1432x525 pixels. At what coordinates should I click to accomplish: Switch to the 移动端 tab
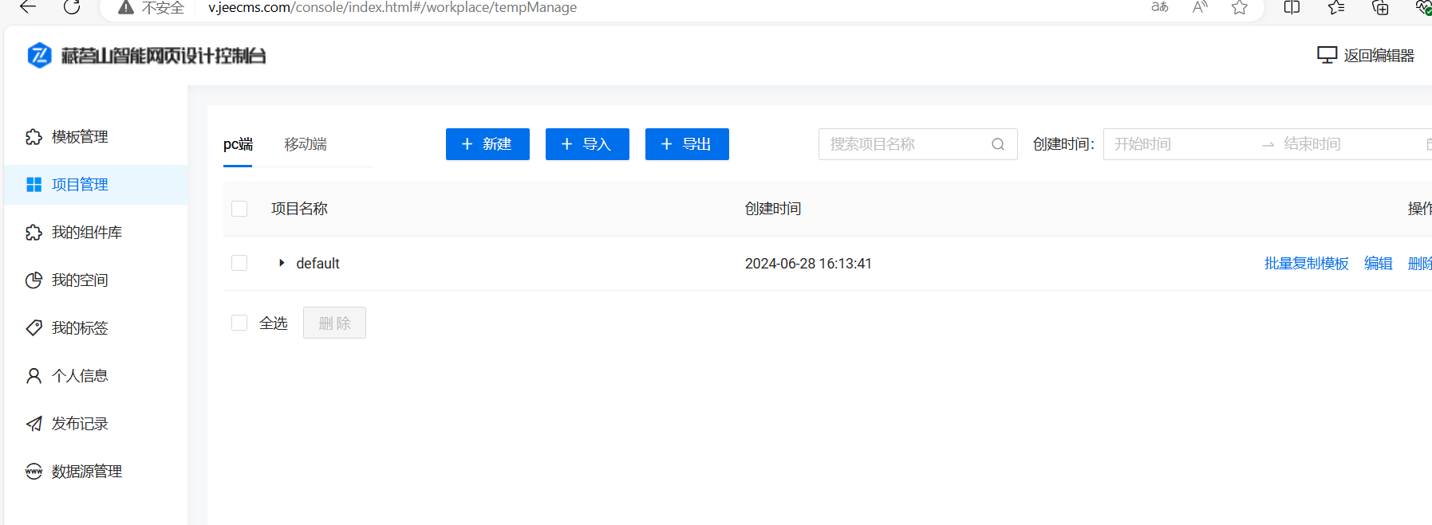pyautogui.click(x=306, y=144)
